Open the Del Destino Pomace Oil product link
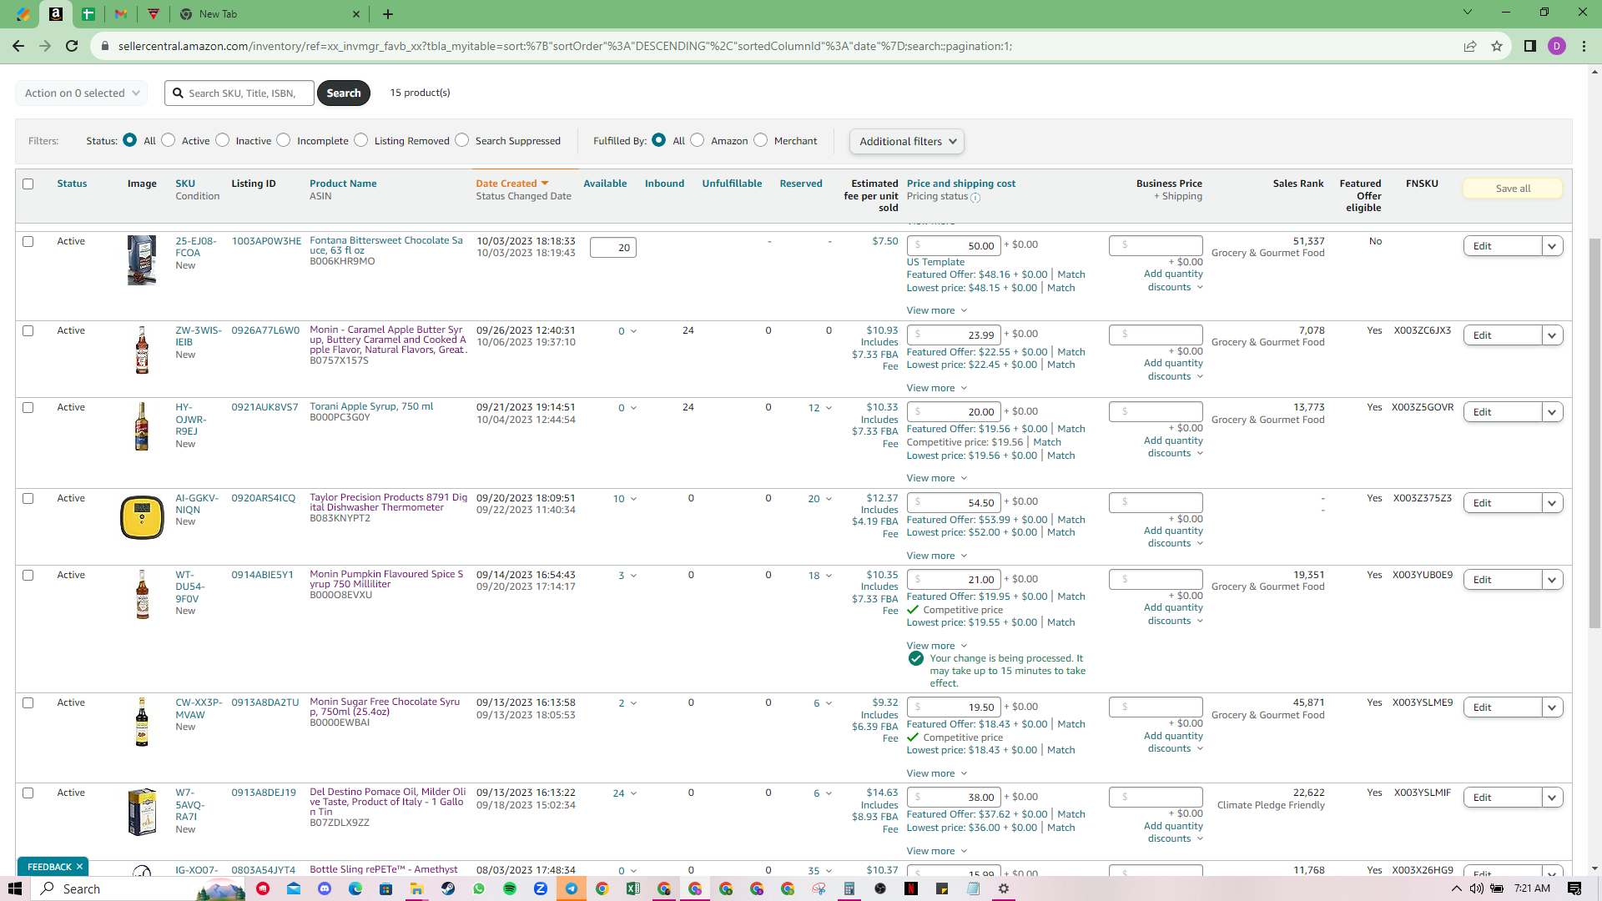The image size is (1602, 901). pyautogui.click(x=388, y=802)
